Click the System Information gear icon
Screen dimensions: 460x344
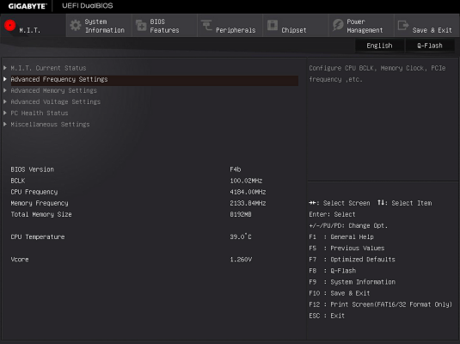click(x=76, y=26)
